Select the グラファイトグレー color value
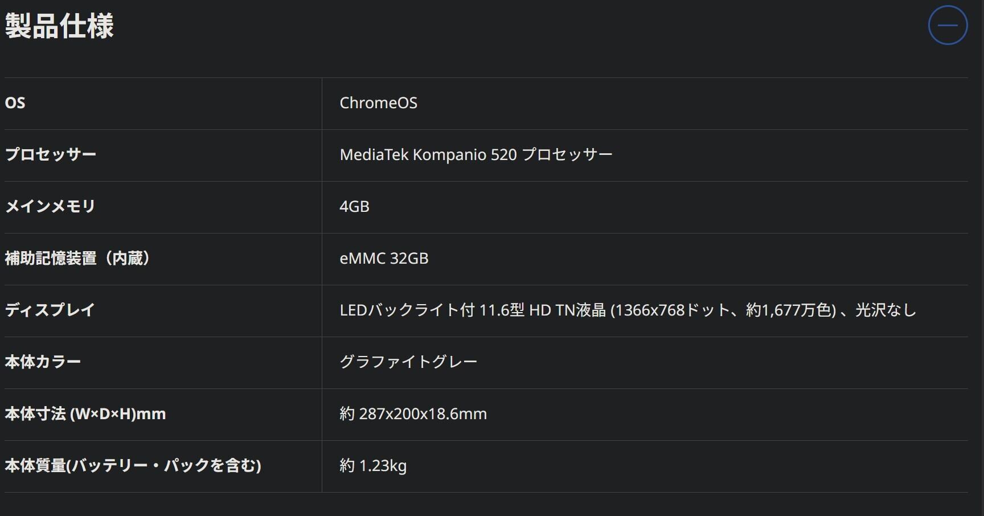This screenshot has width=984, height=516. [408, 362]
